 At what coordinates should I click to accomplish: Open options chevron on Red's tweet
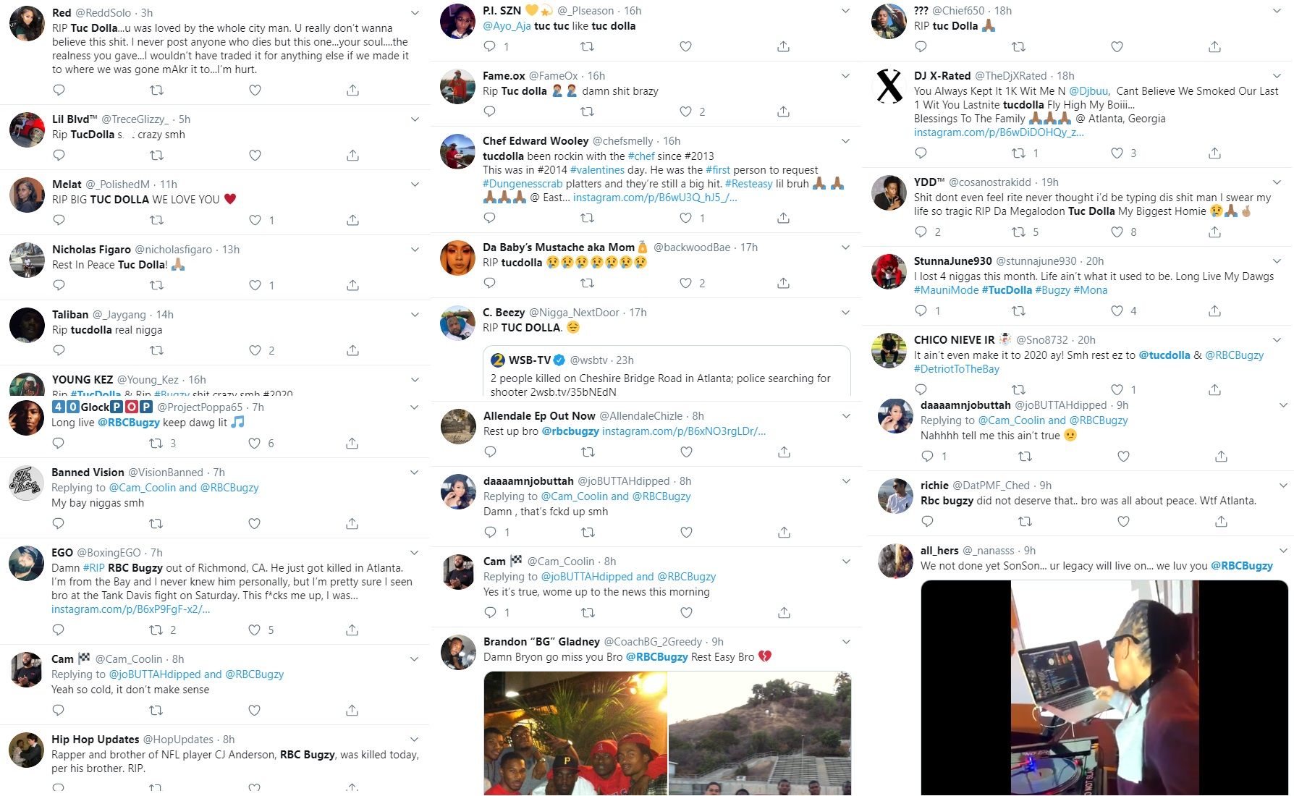click(415, 13)
